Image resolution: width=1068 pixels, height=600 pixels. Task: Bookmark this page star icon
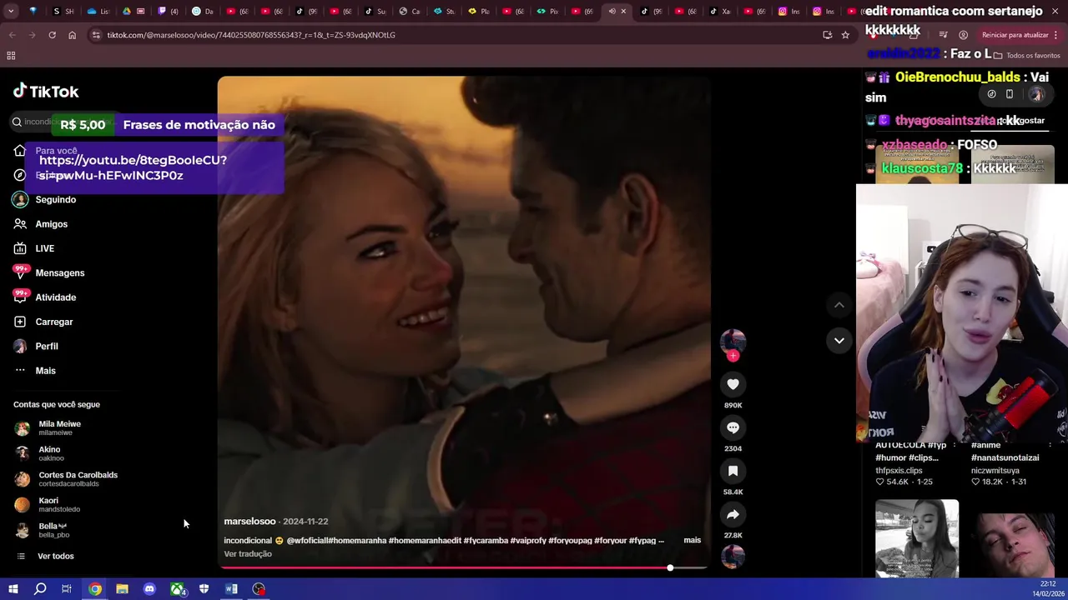click(x=845, y=35)
